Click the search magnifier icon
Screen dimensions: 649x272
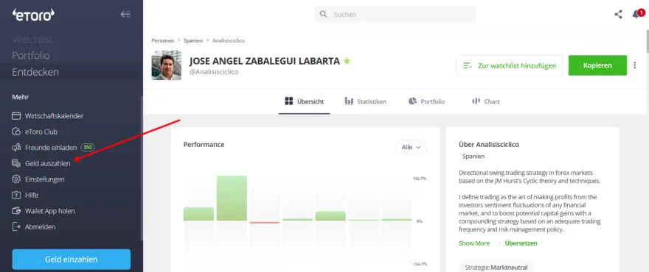click(324, 15)
